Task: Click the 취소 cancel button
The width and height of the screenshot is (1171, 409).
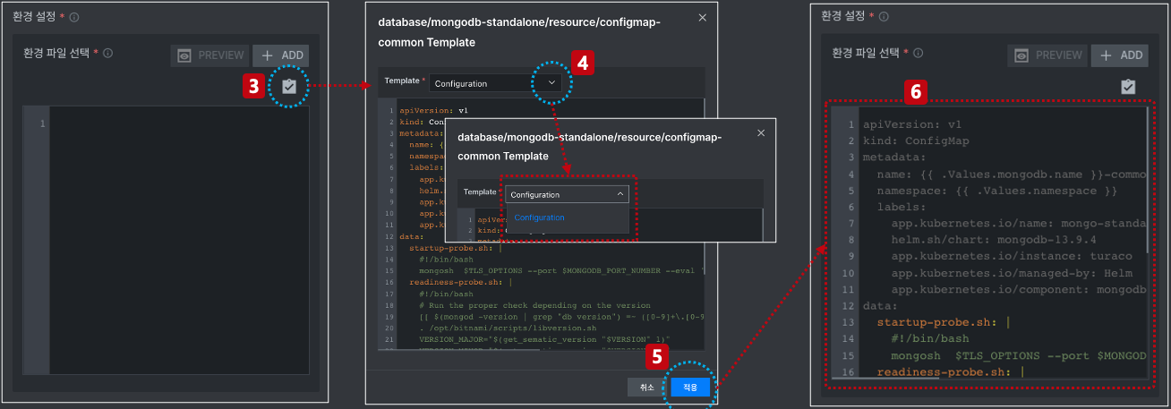Action: [x=647, y=387]
